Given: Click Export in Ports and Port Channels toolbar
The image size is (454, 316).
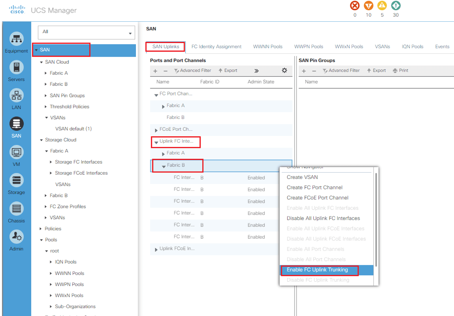Looking at the screenshot, I should click(228, 71).
